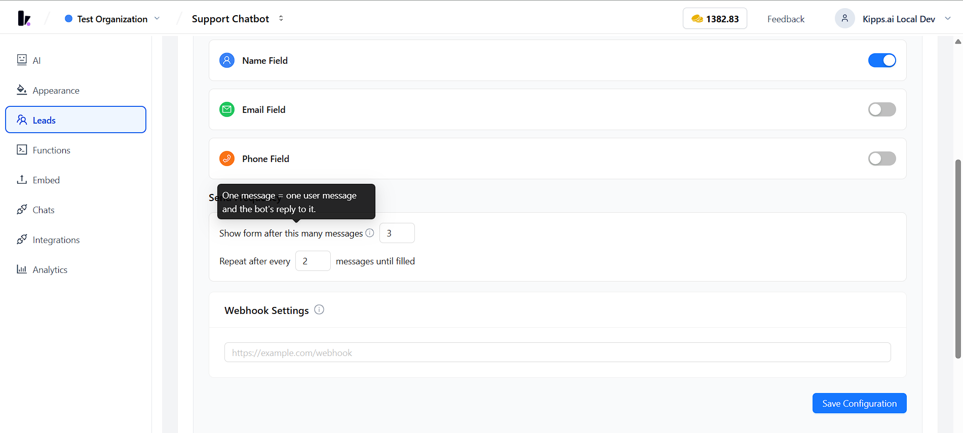Click the Email Field label text
Viewport: 963px width, 433px height.
coord(264,109)
